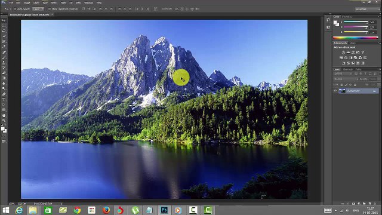Select the Horizontal Type tool
Viewport: 382px width, 215px height.
click(x=4, y=100)
